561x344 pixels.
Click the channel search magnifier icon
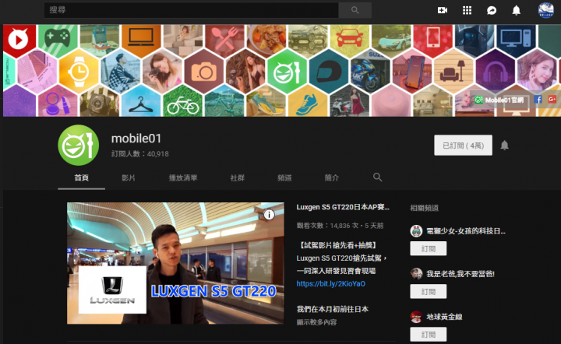377,177
